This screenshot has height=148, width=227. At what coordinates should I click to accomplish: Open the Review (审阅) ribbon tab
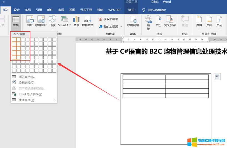pyautogui.click(x=61, y=10)
